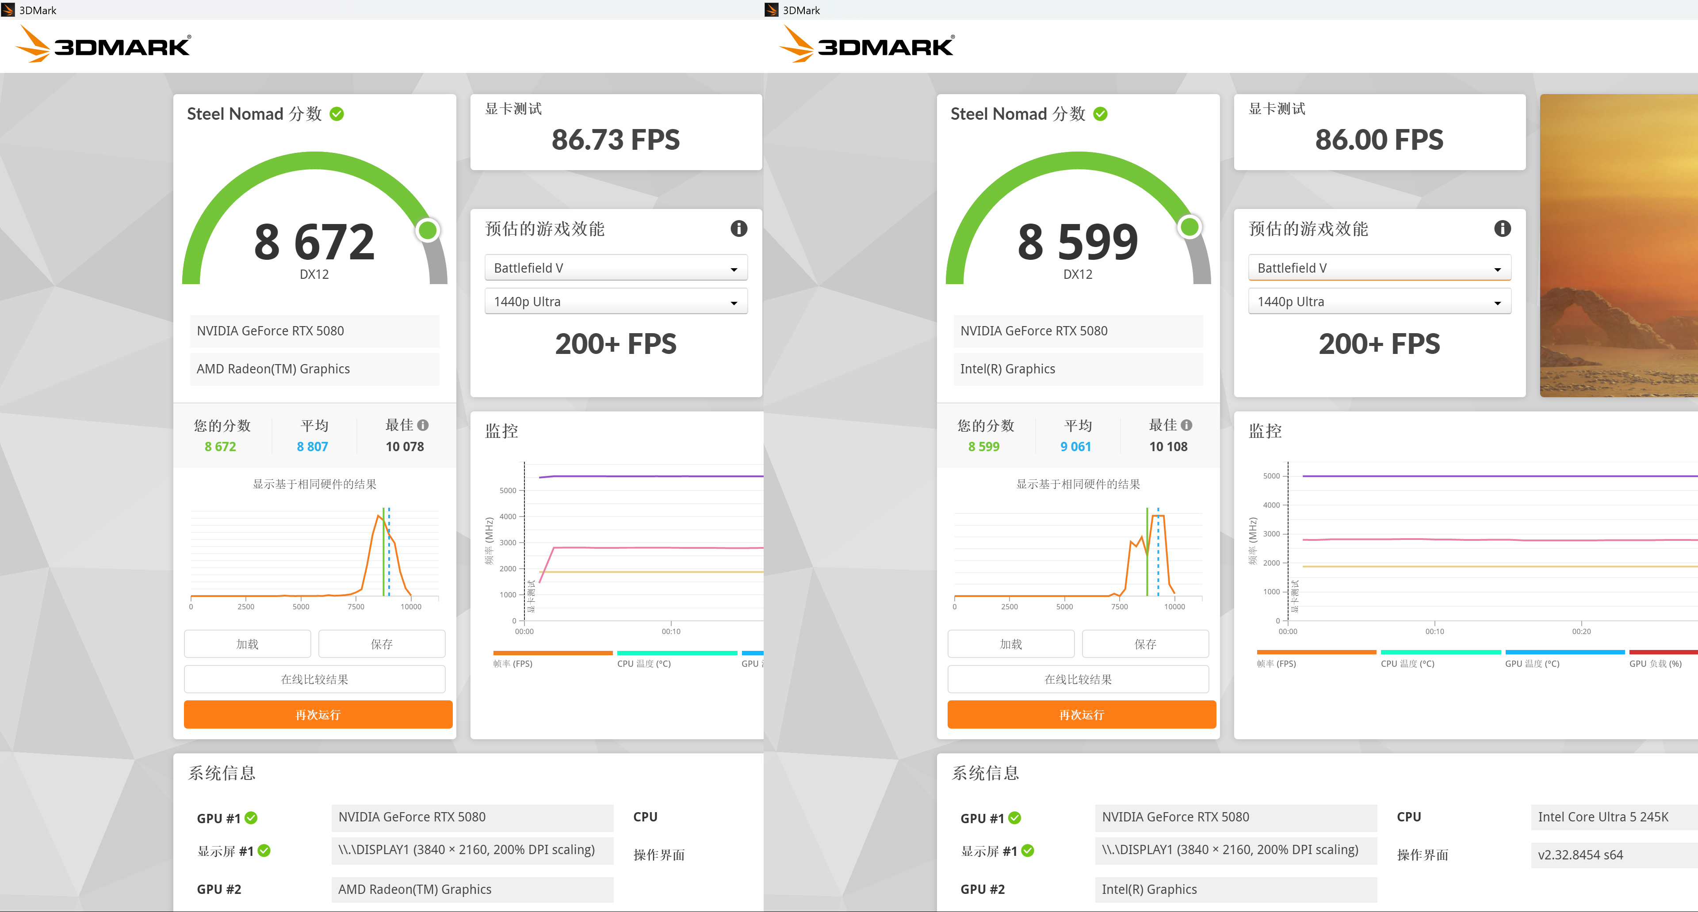
Task: Click left 再次运行 orange button
Action: [318, 714]
